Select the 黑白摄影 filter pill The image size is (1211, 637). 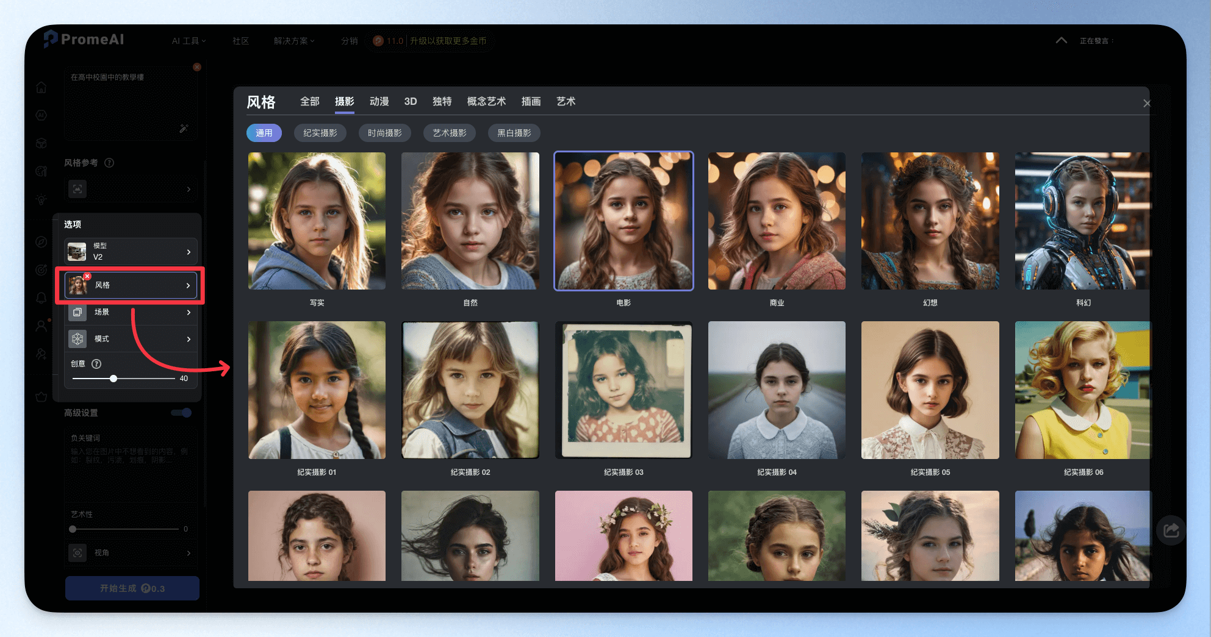514,133
